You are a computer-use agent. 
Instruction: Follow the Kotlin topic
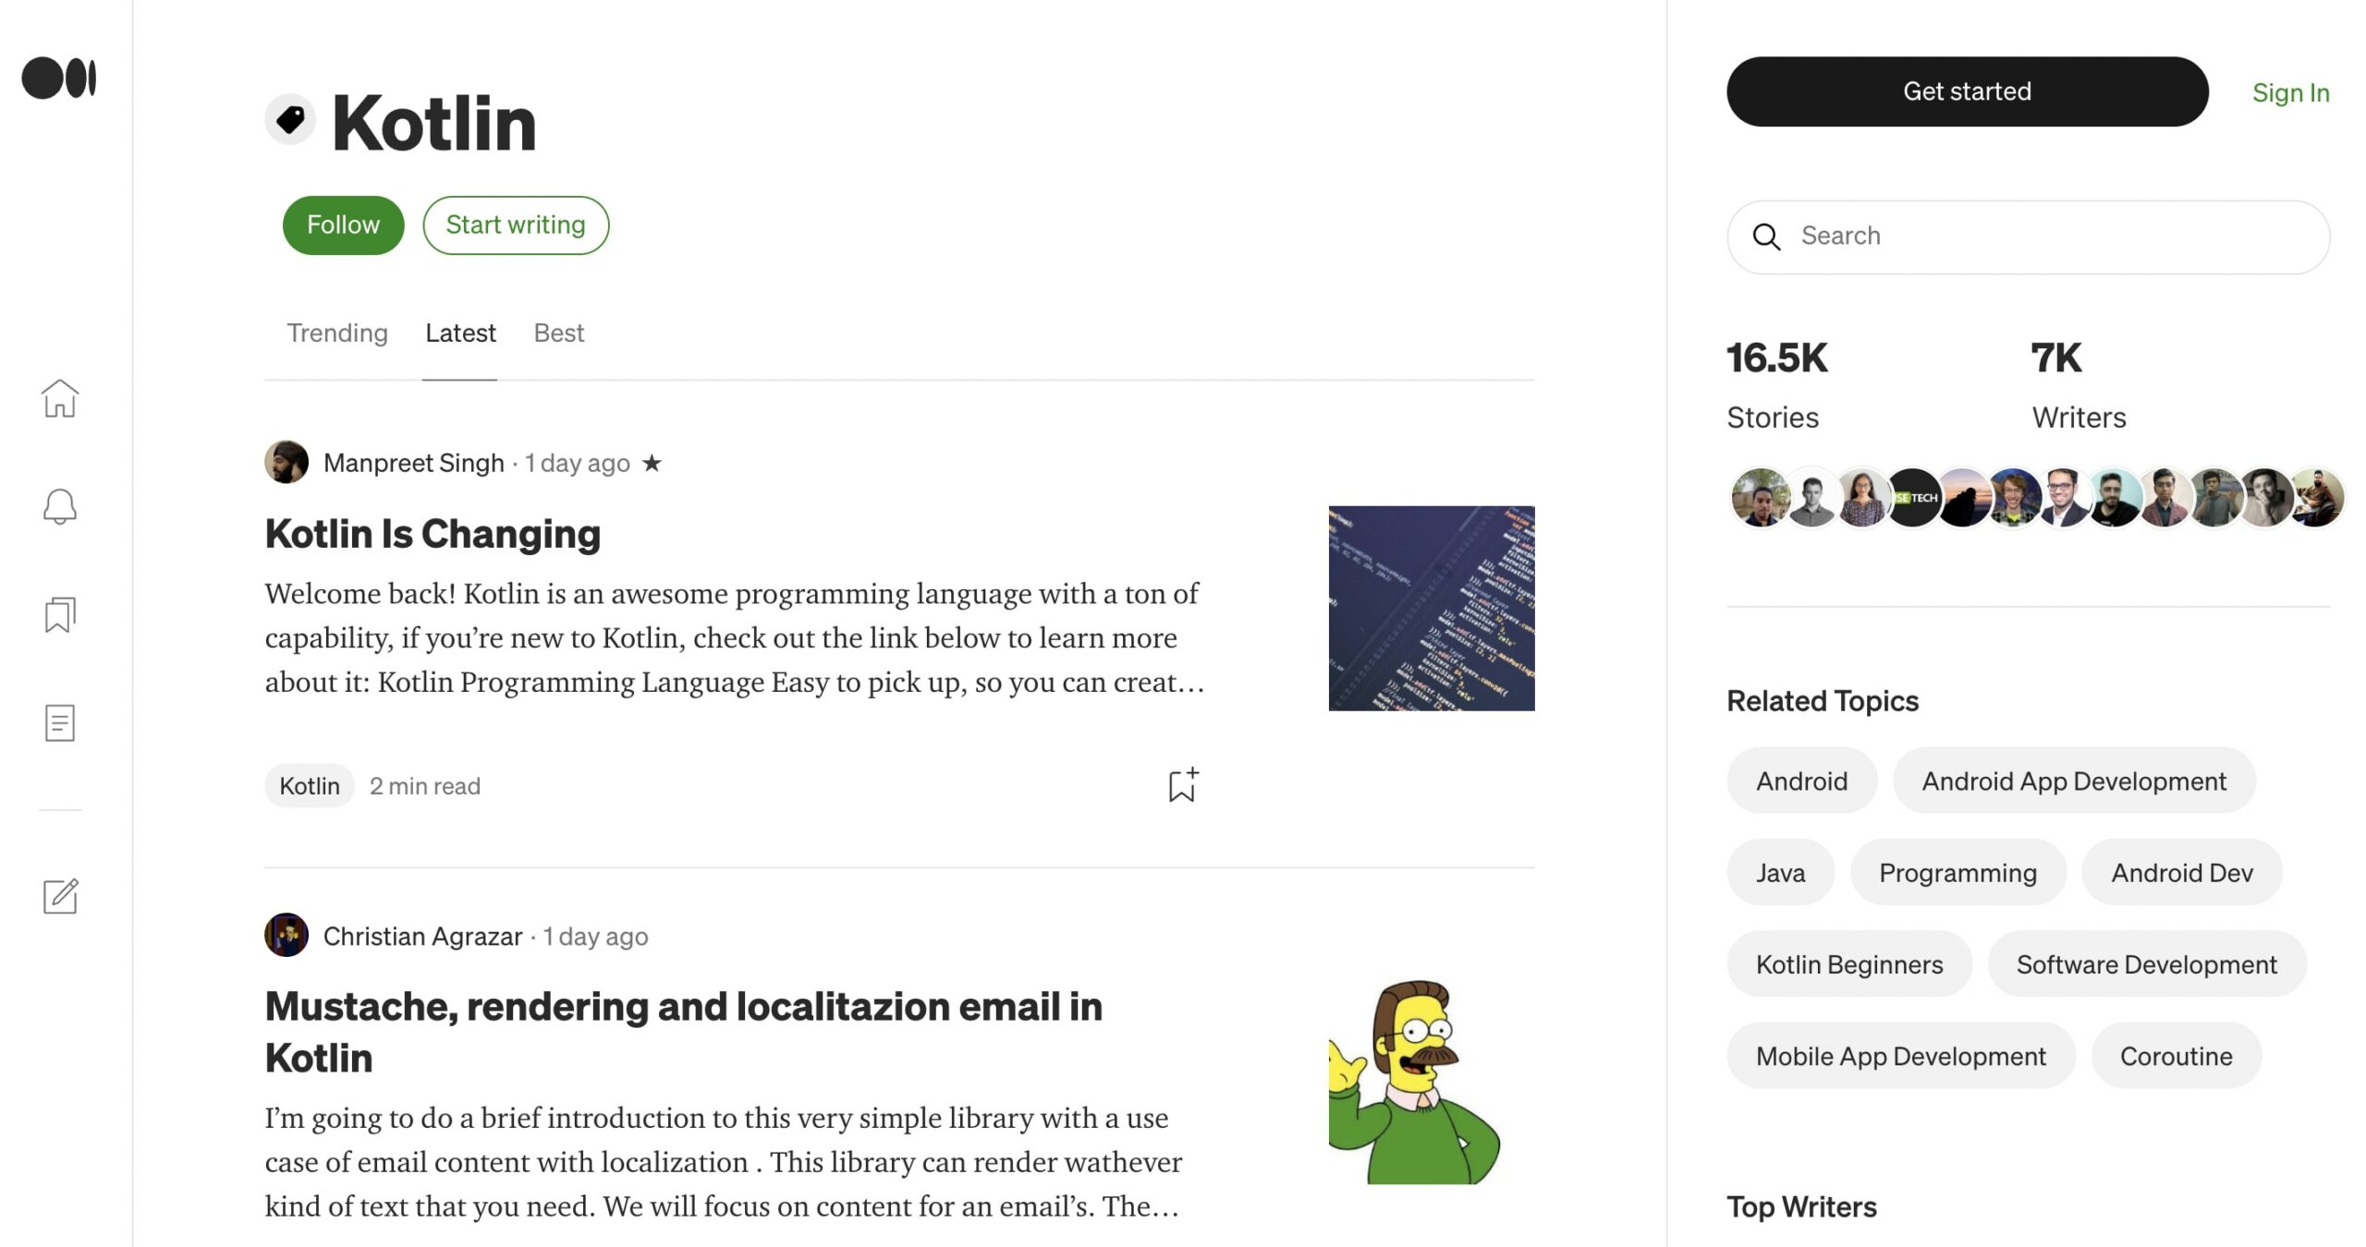pyautogui.click(x=344, y=225)
